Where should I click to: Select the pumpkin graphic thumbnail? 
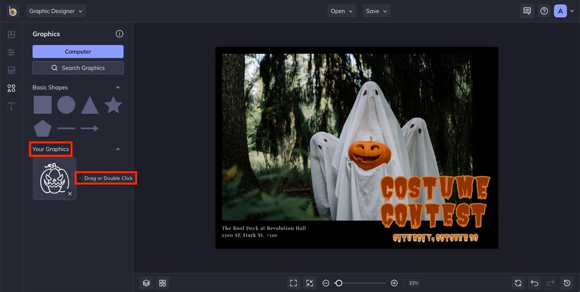(x=54, y=179)
